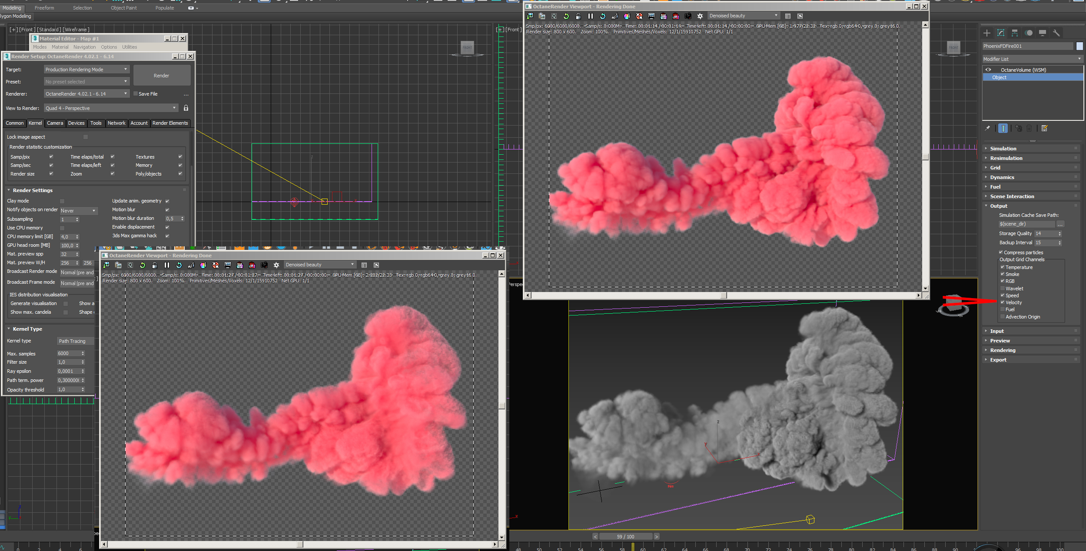Expand the Simulation rollout
The height and width of the screenshot is (551, 1086).
[1003, 149]
